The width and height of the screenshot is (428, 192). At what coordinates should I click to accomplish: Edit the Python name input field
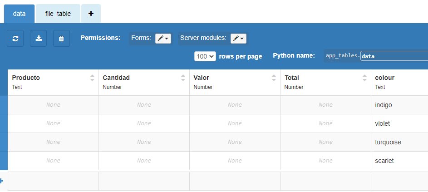[x=394, y=56]
